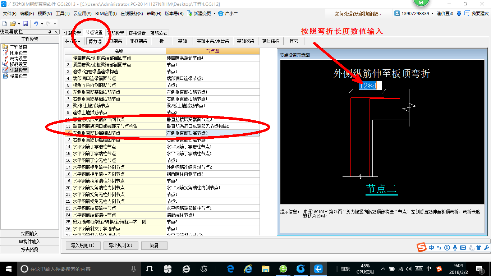This screenshot has height=276, width=491.
Task: Open the 绘图输入 module
Action: (x=29, y=234)
